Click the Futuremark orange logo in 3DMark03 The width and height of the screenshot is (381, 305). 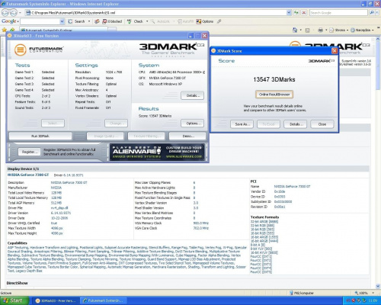click(x=20, y=50)
